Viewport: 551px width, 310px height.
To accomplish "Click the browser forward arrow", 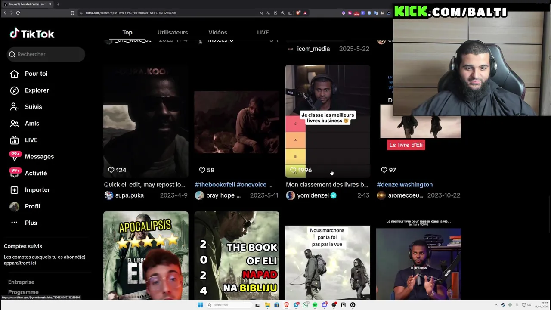I will pyautogui.click(x=11, y=13).
